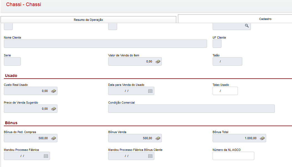
Task: Click the Serie input field
Action: [12, 61]
